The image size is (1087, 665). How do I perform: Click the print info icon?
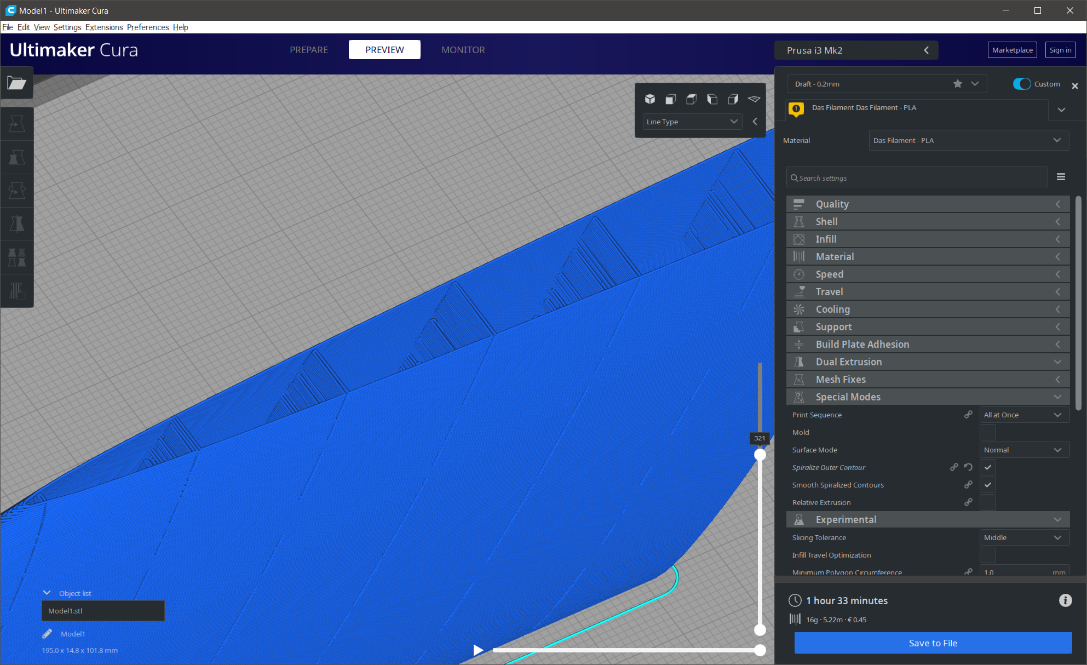point(1065,600)
